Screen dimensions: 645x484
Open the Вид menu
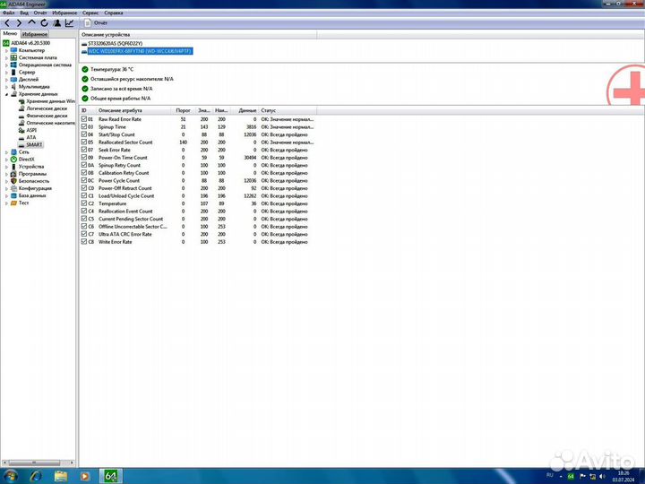[x=24, y=13]
